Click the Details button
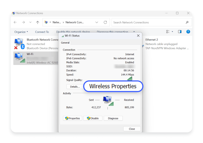 [75, 87]
